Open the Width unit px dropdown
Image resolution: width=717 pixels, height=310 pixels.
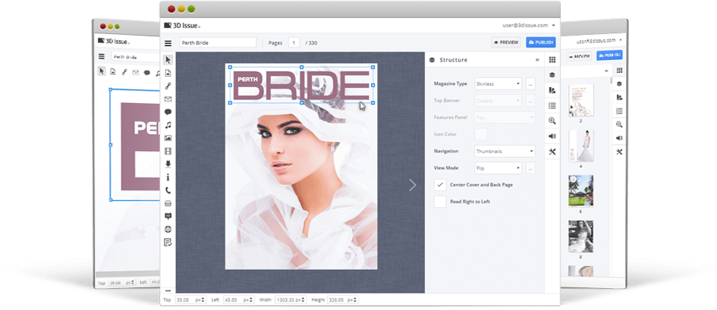(x=300, y=300)
